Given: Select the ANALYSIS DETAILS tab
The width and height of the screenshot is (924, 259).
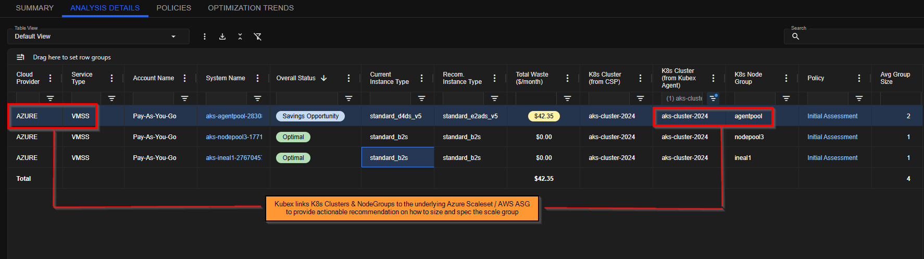Looking at the screenshot, I should pyautogui.click(x=105, y=8).
